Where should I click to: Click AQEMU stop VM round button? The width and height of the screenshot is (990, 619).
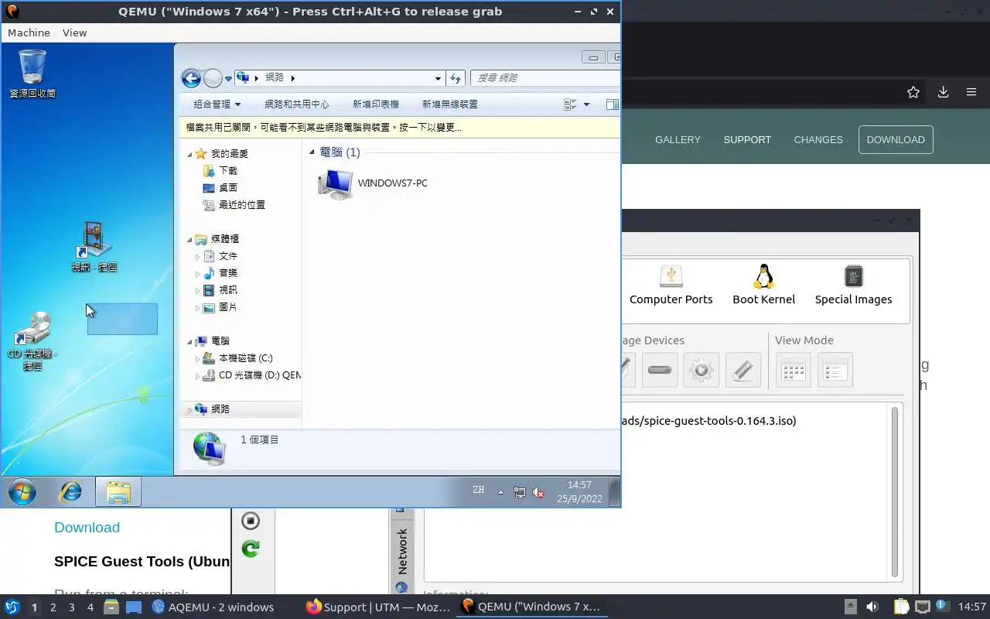[x=251, y=521]
